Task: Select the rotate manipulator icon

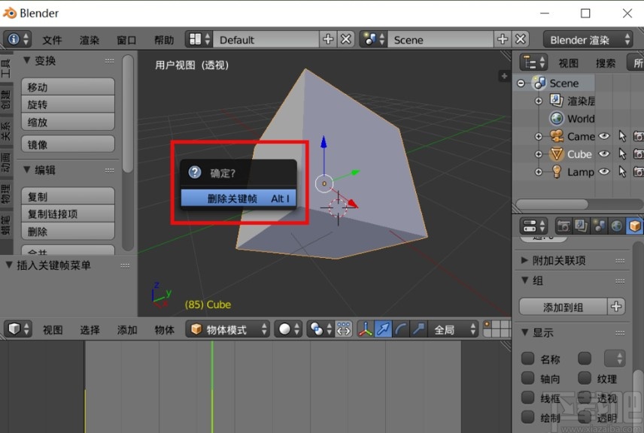Action: coord(401,329)
